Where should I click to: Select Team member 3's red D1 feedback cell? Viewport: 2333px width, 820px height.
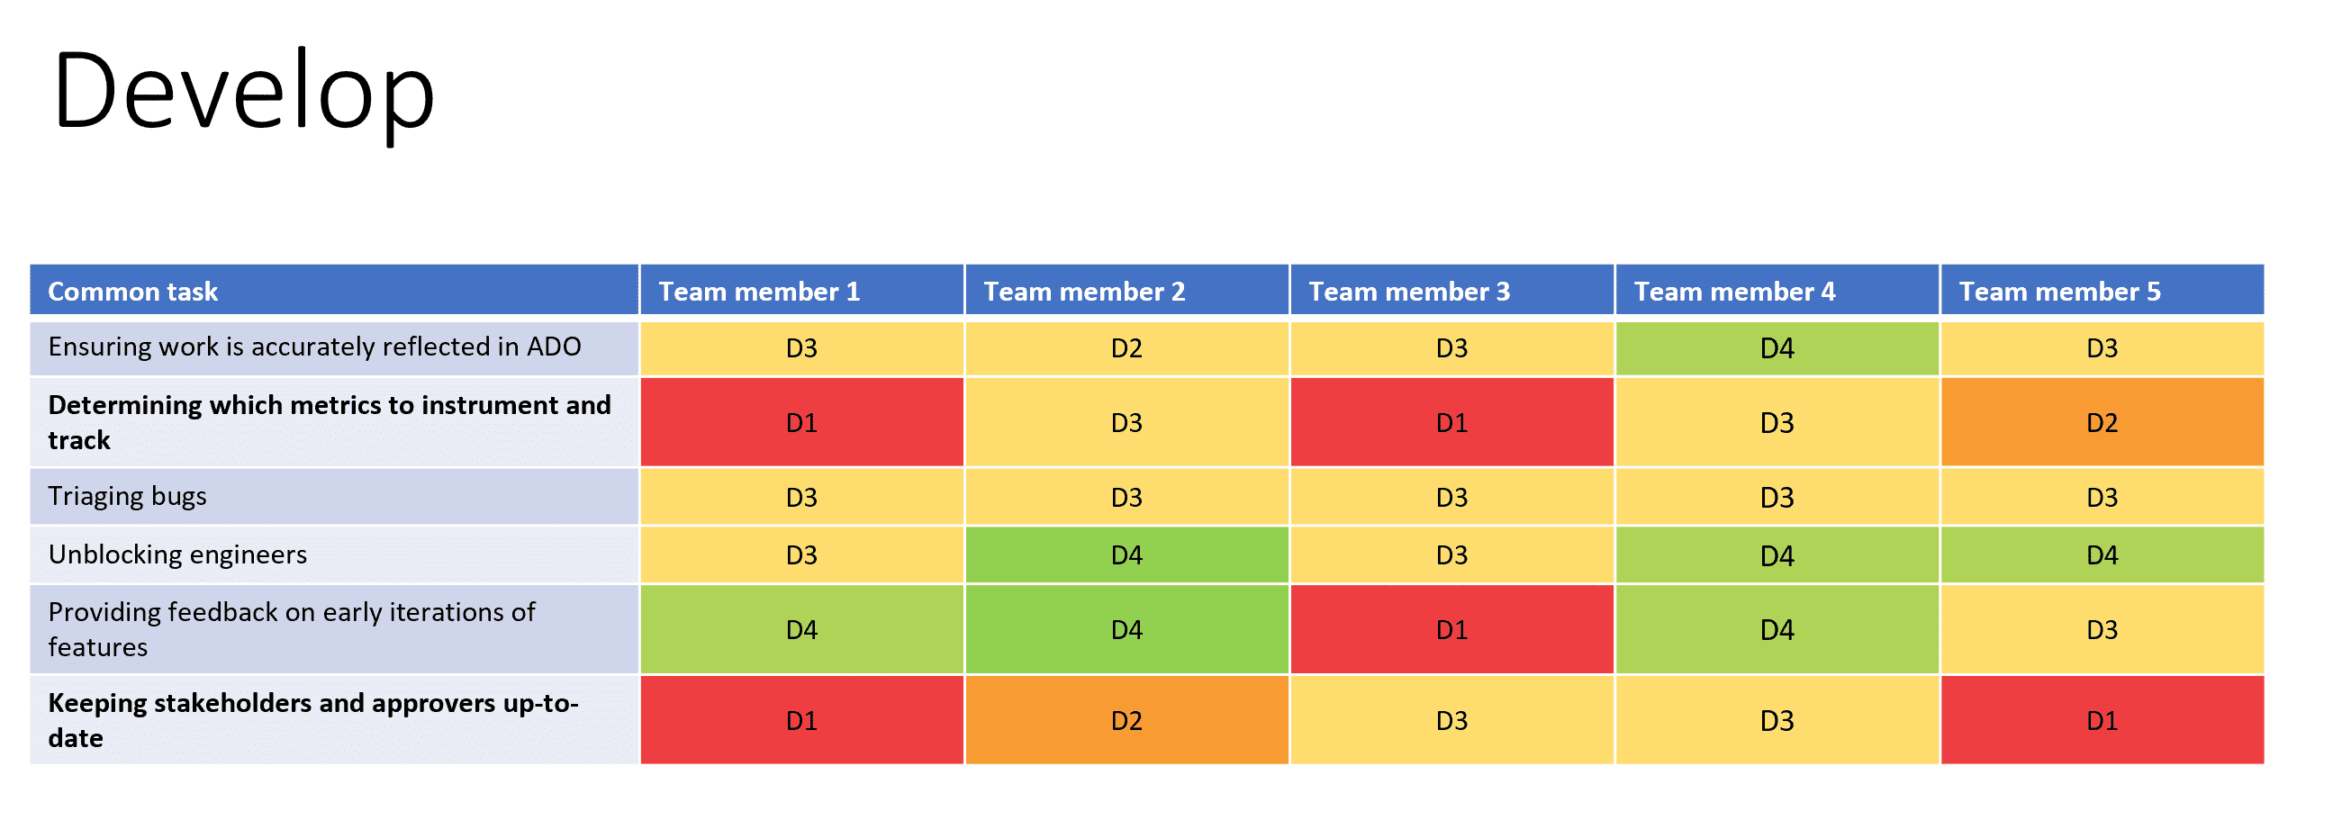pos(1451,629)
